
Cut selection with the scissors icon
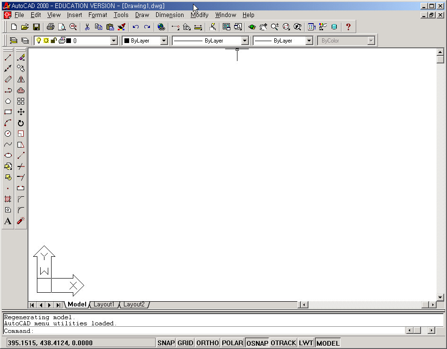click(87, 27)
